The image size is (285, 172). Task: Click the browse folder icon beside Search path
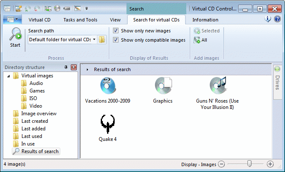pyautogui.click(x=102, y=40)
